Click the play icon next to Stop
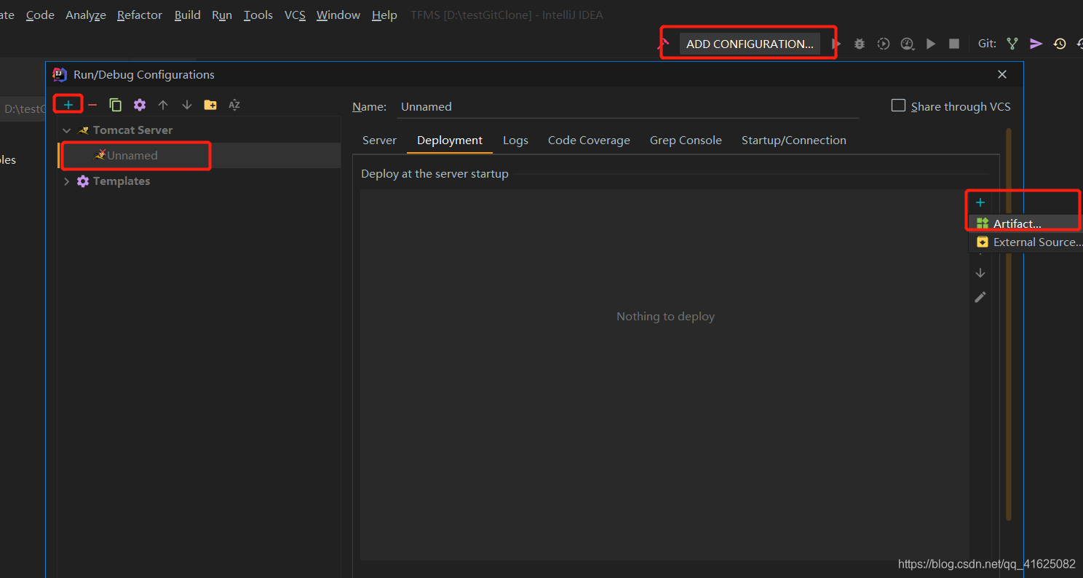The image size is (1083, 578). coord(931,44)
